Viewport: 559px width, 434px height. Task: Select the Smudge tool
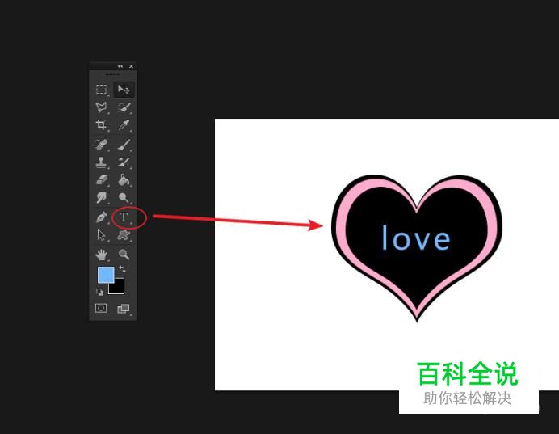point(101,197)
